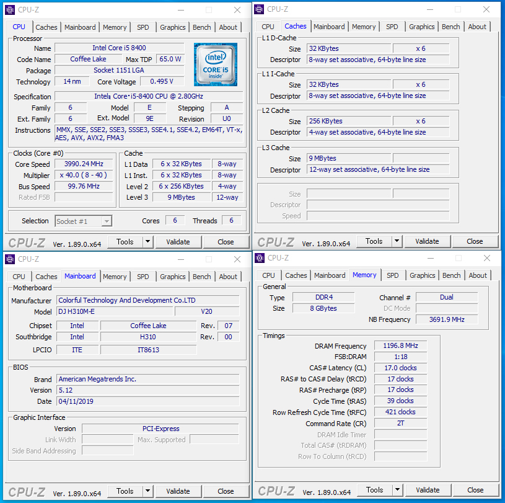Switch to CPU tab in Caches window

pyautogui.click(x=268, y=27)
